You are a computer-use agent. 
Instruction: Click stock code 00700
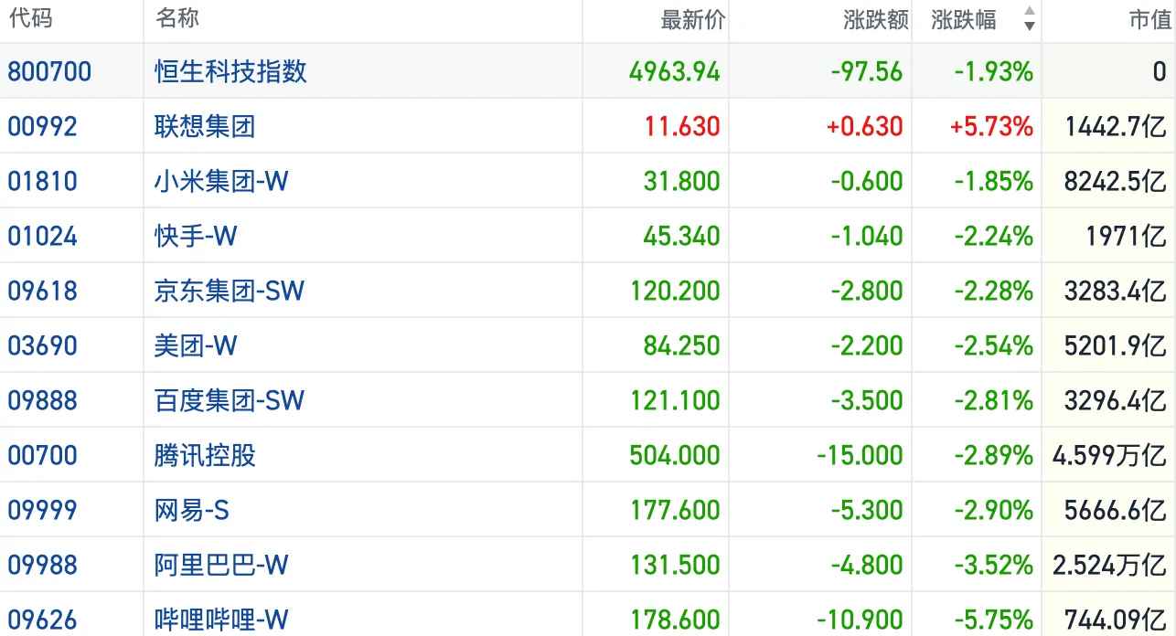43,455
